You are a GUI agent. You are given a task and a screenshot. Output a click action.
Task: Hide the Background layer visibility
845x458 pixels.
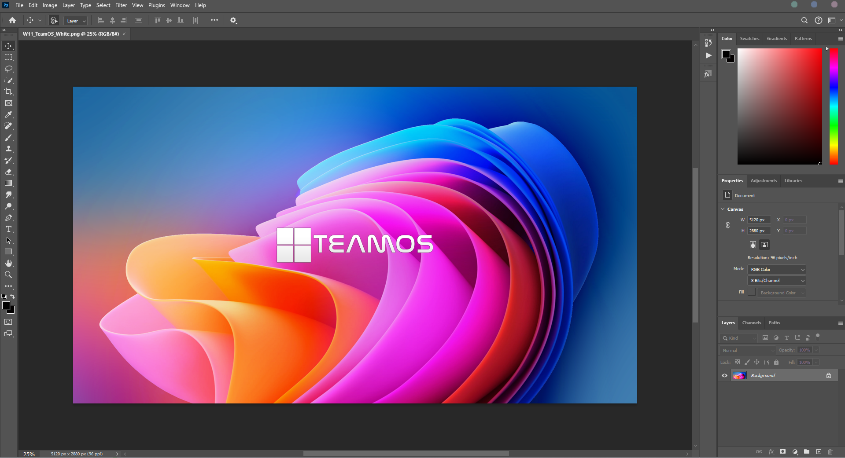pyautogui.click(x=724, y=375)
